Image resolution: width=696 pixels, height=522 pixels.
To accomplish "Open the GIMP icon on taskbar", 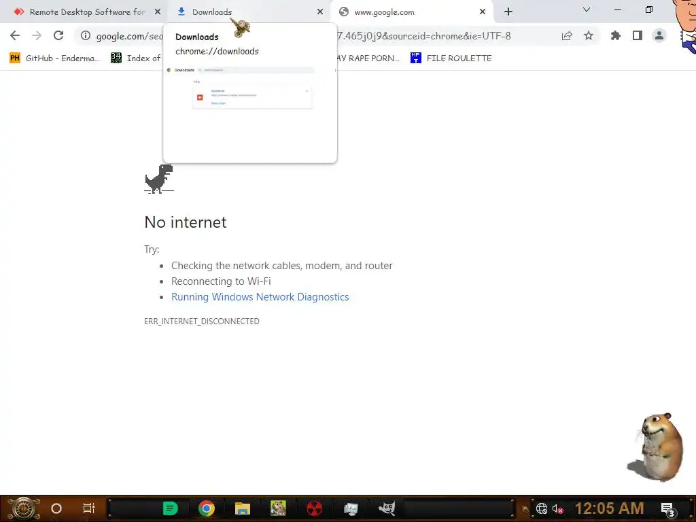I will coord(387,508).
